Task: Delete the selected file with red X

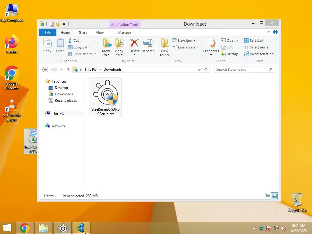Action: [x=134, y=47]
